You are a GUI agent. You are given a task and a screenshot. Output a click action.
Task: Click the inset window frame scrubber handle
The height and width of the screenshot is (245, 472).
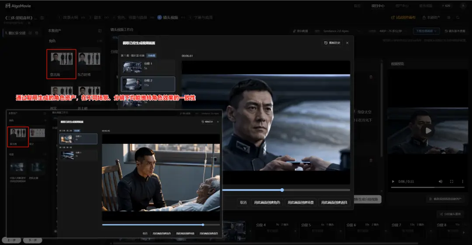click(x=203, y=225)
